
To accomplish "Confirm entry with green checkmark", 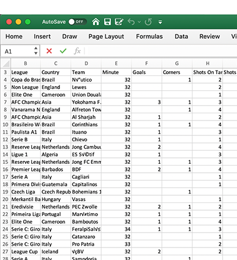I will click(63, 51).
